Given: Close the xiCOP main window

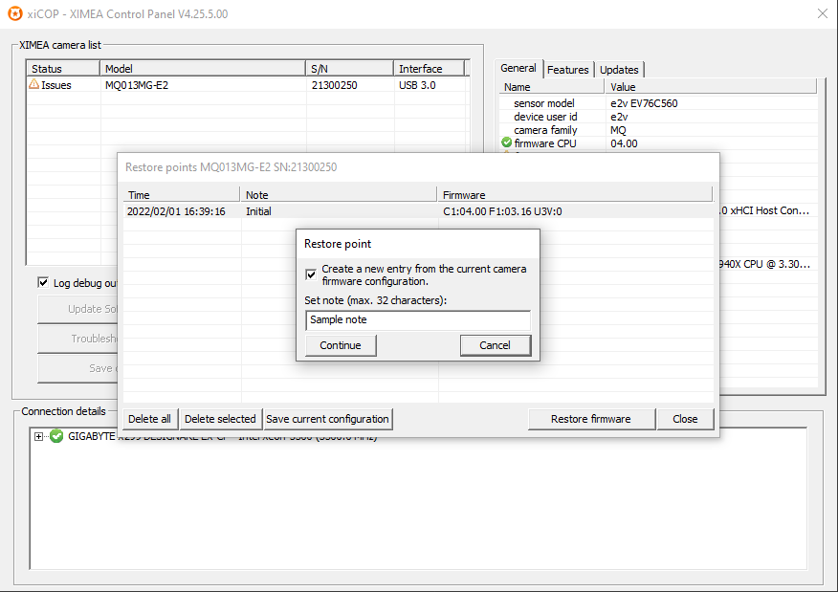Looking at the screenshot, I should click(x=823, y=14).
